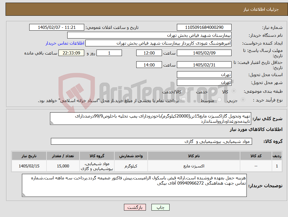288x217 pixels.
Task: Grab the buyer notes textarea resize handle
Action: click(x=24, y=195)
